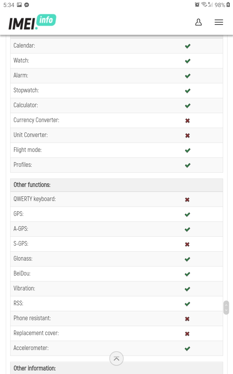Click the green check for BeiDou
Screen dimensions: 233x374
187,274
